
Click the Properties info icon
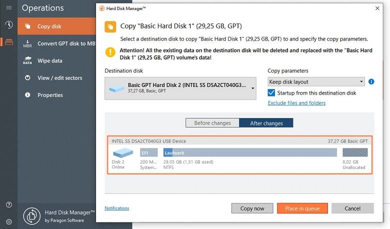27,95
